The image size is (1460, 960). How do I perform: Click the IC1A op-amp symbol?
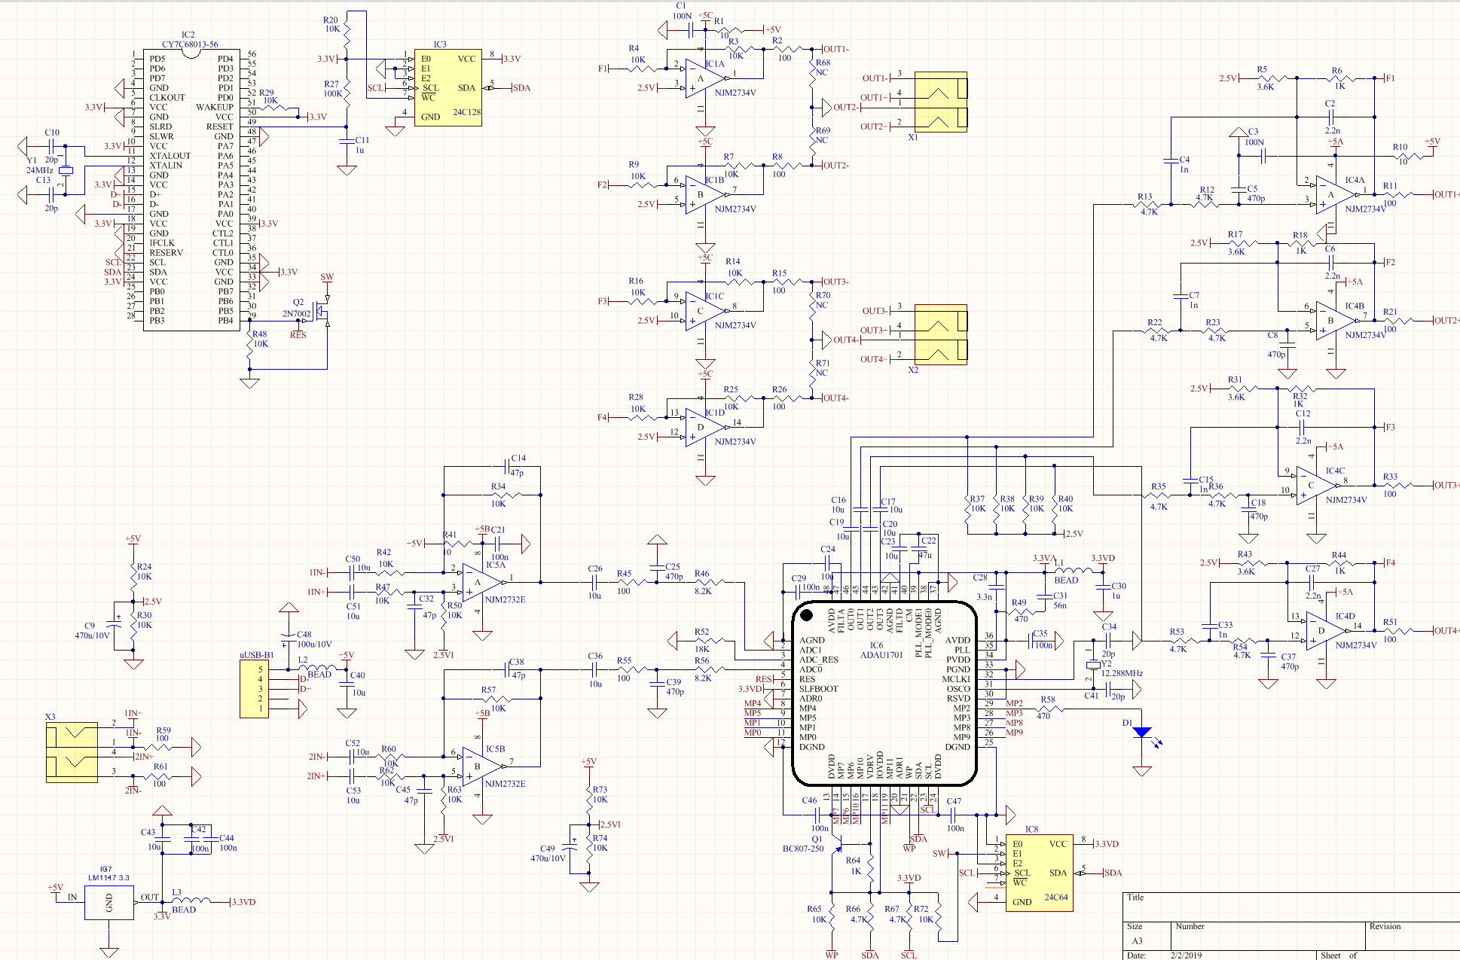[706, 78]
